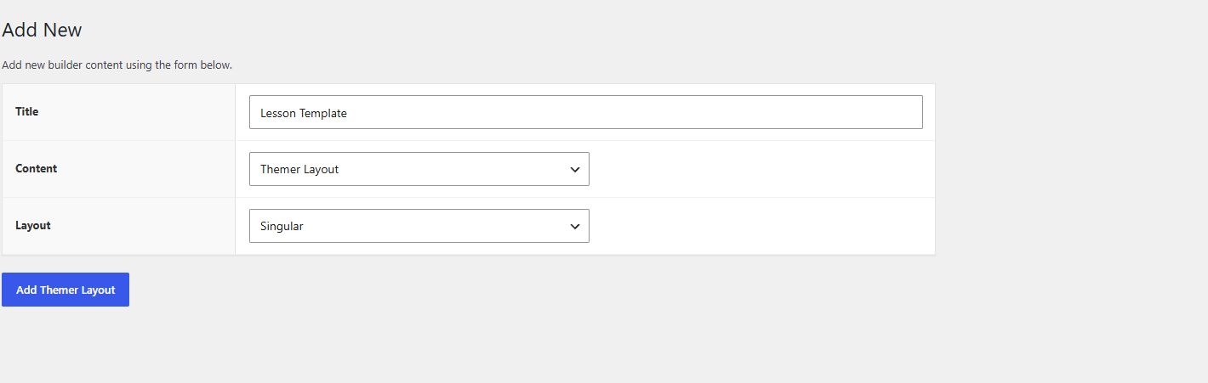Click the Title row label

tap(27, 111)
